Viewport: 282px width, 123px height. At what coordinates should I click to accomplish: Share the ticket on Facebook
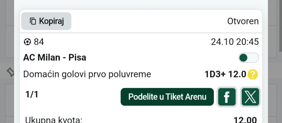[x=227, y=97]
